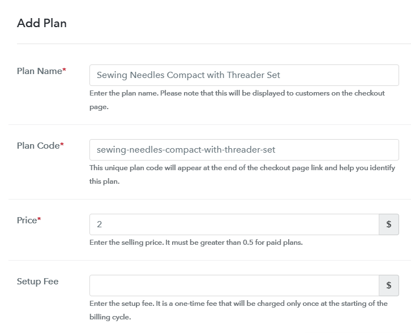Click the Plan Code label
Image resolution: width=411 pixels, height=333 pixels.
click(x=38, y=145)
